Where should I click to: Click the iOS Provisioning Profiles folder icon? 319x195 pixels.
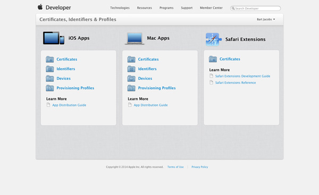(49, 88)
